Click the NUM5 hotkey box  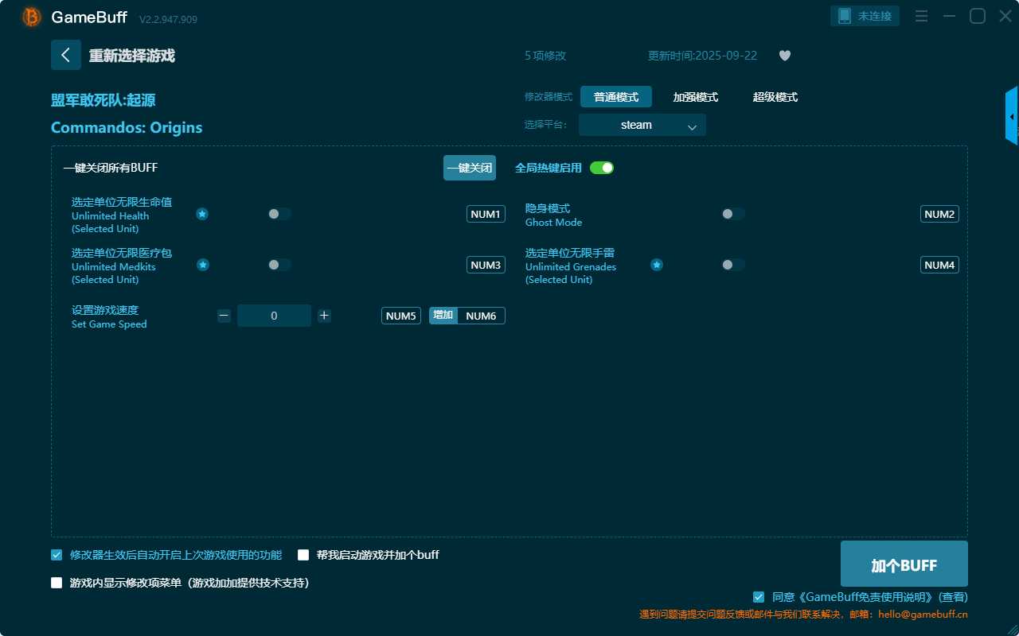click(401, 316)
